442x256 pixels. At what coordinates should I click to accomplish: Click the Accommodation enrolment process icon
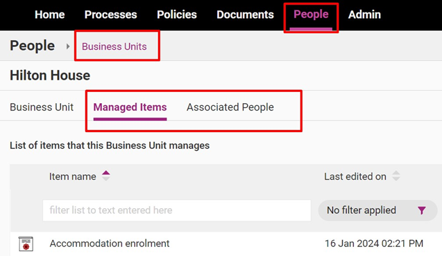(x=26, y=244)
